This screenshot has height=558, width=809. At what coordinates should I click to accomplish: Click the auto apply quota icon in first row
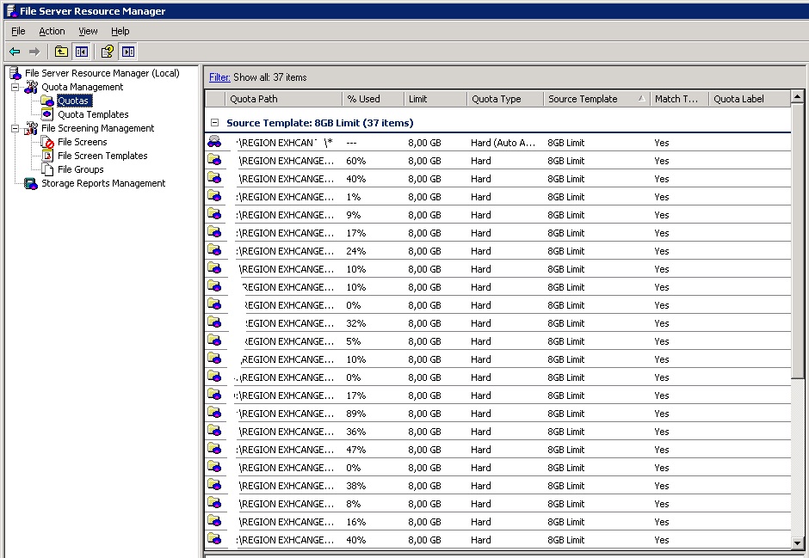[x=214, y=142]
